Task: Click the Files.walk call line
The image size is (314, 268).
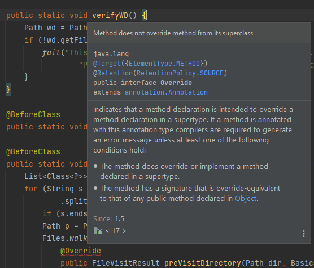Action: [x=65, y=239]
